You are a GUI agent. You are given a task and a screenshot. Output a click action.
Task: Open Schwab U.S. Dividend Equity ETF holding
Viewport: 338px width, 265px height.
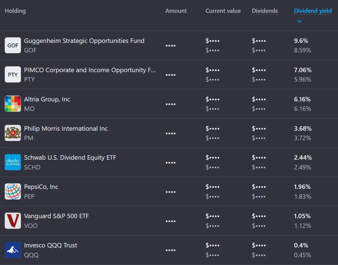point(70,157)
